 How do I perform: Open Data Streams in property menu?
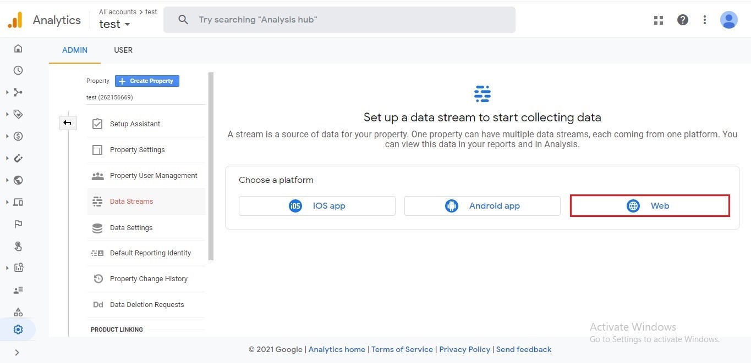(131, 202)
